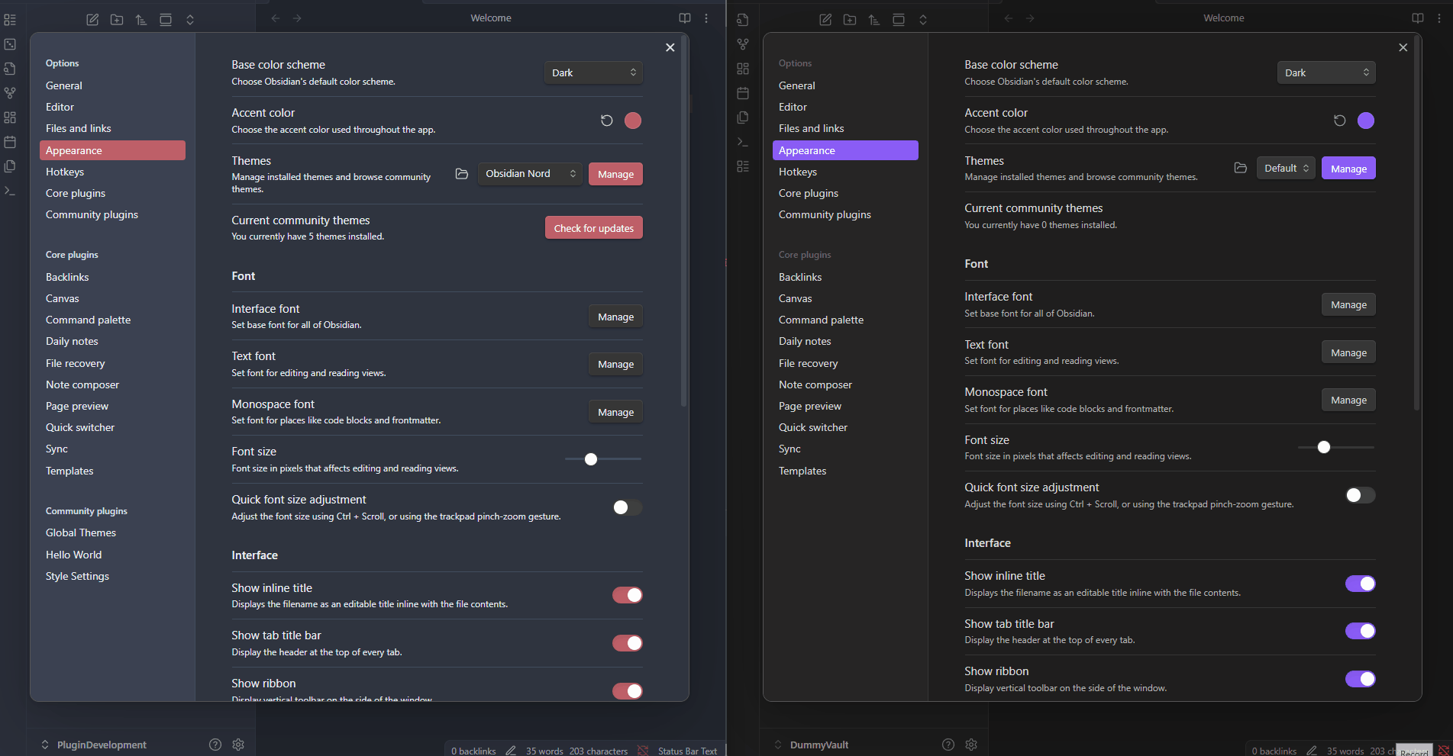Reset the red accent color to default

[x=606, y=121]
